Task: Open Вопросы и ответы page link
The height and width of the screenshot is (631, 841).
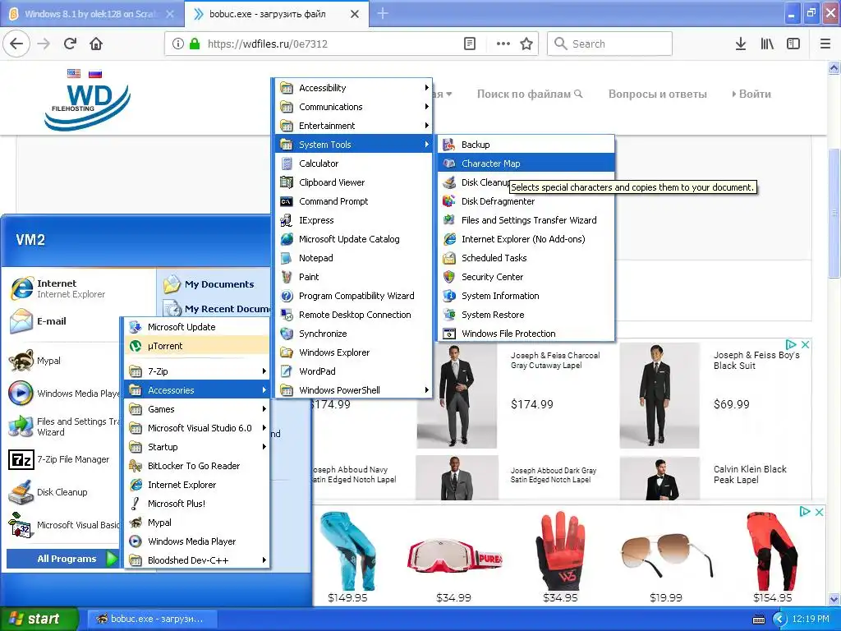Action: coord(658,94)
